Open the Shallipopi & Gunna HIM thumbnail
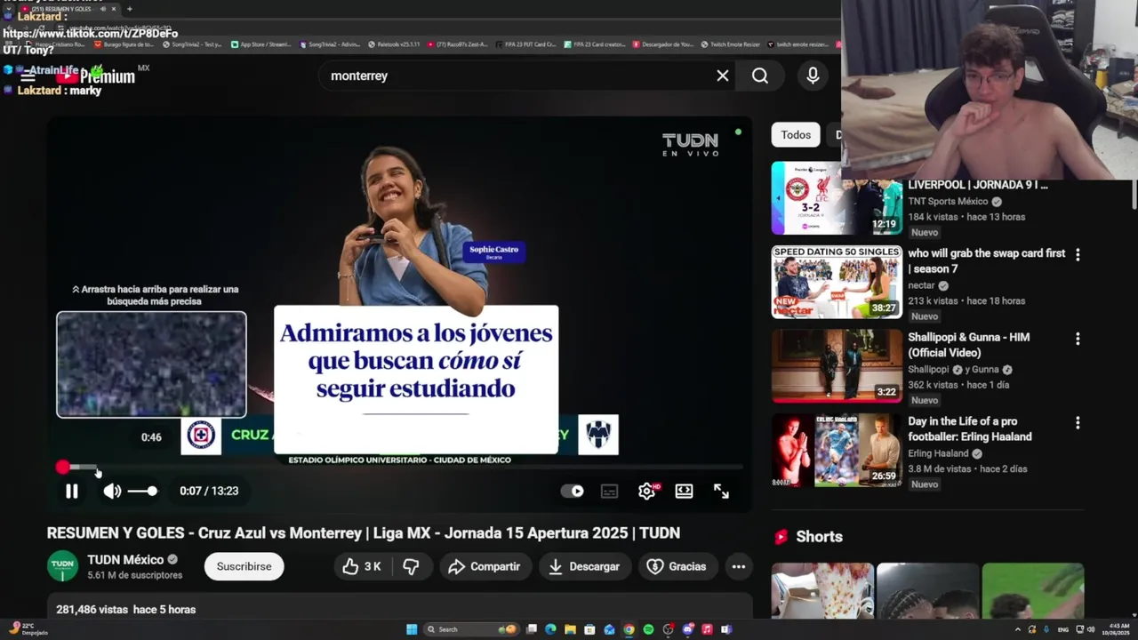 click(x=837, y=365)
